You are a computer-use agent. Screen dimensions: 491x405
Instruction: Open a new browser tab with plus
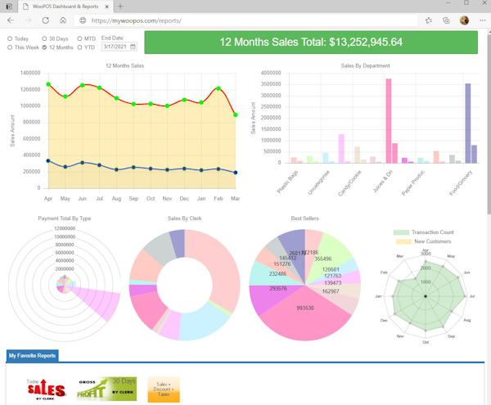[120, 7]
